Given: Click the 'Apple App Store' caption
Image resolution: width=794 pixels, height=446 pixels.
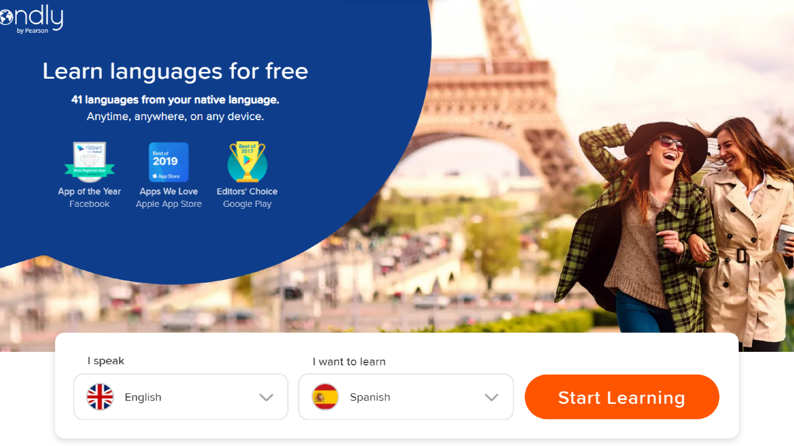Looking at the screenshot, I should pyautogui.click(x=169, y=204).
